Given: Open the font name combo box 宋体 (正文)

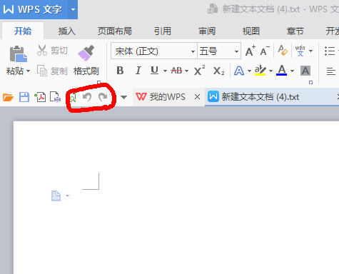Looking at the screenshot, I should pyautogui.click(x=154, y=51).
